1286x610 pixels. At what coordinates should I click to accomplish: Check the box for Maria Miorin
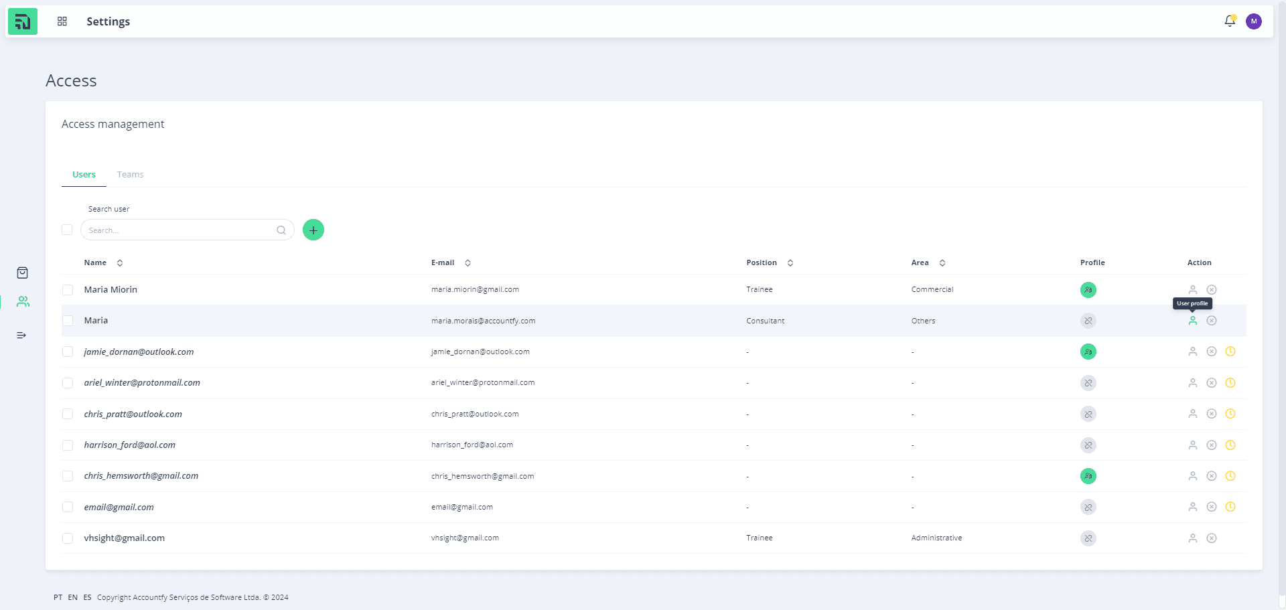coord(68,290)
